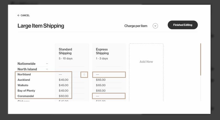
Task: Click the vertical scrollbar of the rates table
Action: (x=200, y=60)
